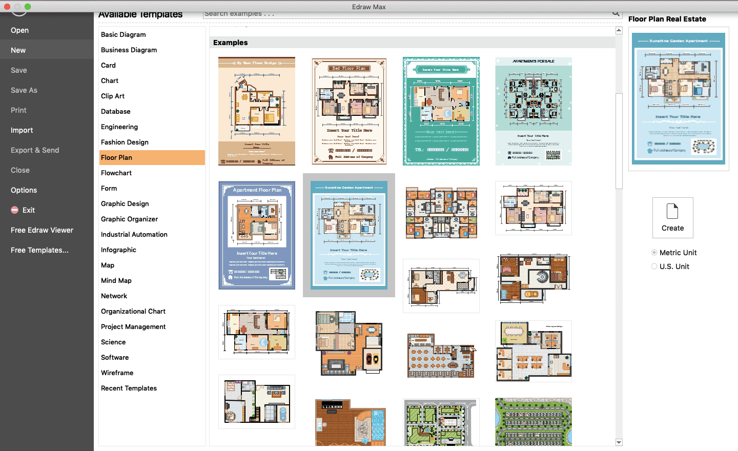Select the U.S. Unit radio button

(654, 266)
